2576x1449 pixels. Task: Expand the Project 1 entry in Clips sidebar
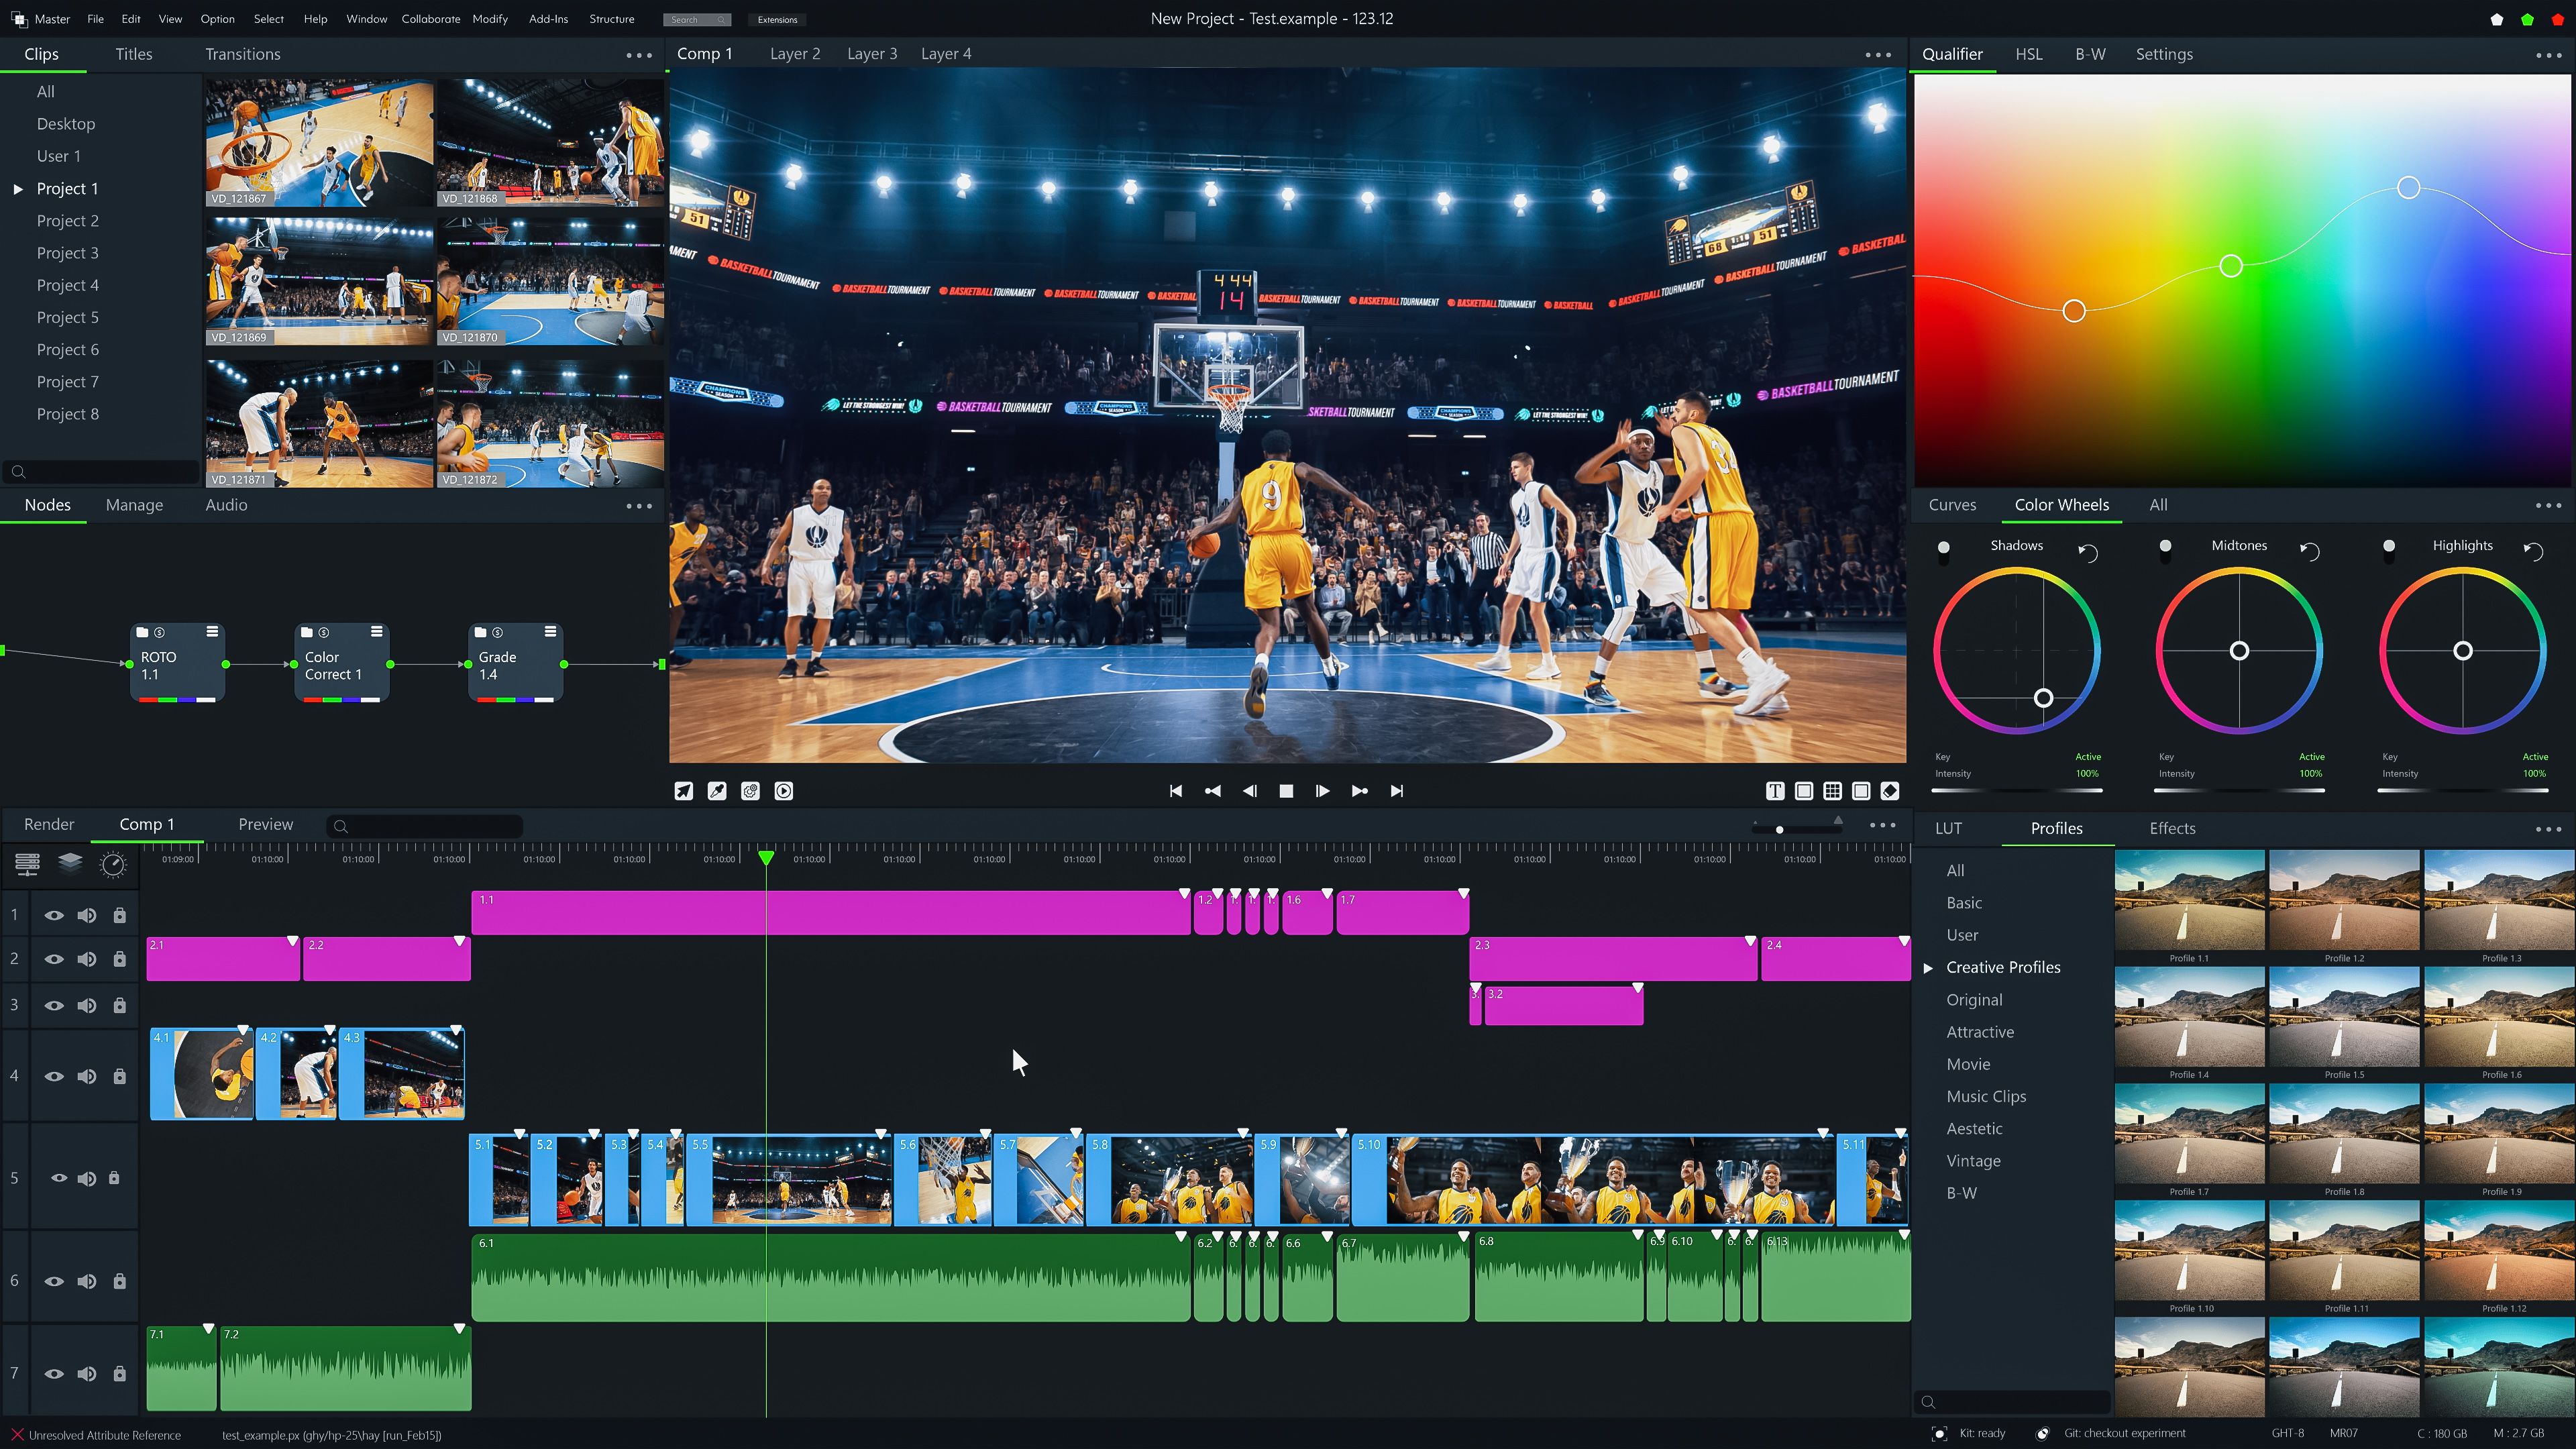pyautogui.click(x=19, y=188)
